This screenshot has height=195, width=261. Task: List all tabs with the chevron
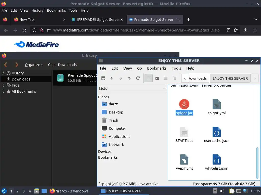click(256, 20)
